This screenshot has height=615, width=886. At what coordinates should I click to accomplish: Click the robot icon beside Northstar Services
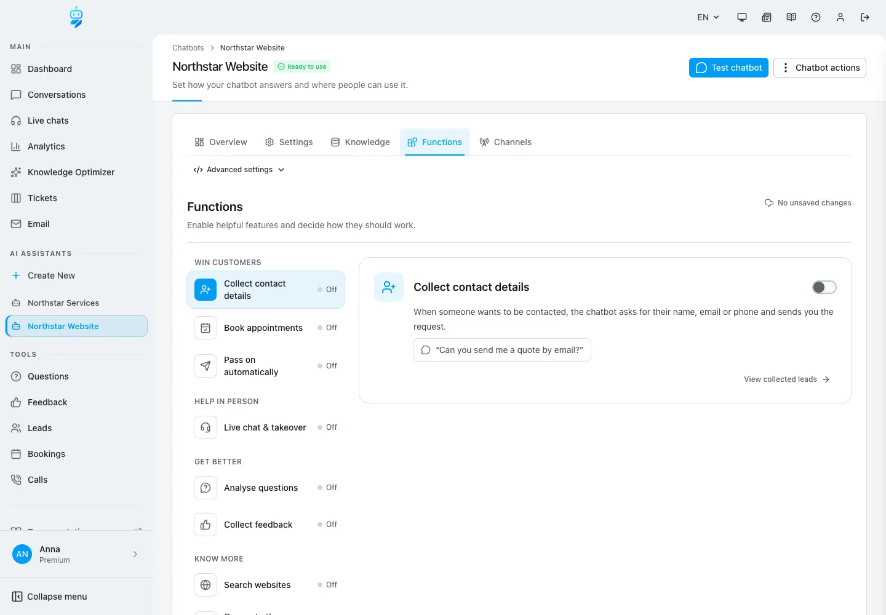[x=16, y=303]
